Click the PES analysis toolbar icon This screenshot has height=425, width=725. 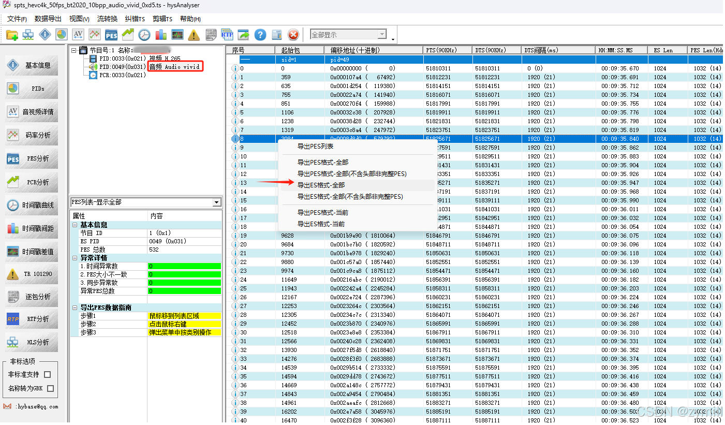coord(111,35)
